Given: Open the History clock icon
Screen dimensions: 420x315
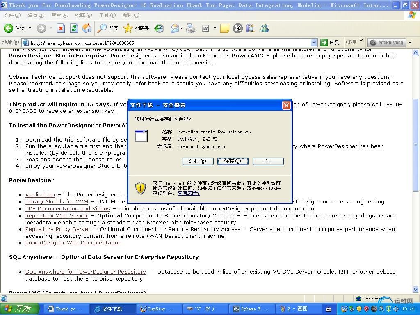Looking at the screenshot, I should [159, 28].
